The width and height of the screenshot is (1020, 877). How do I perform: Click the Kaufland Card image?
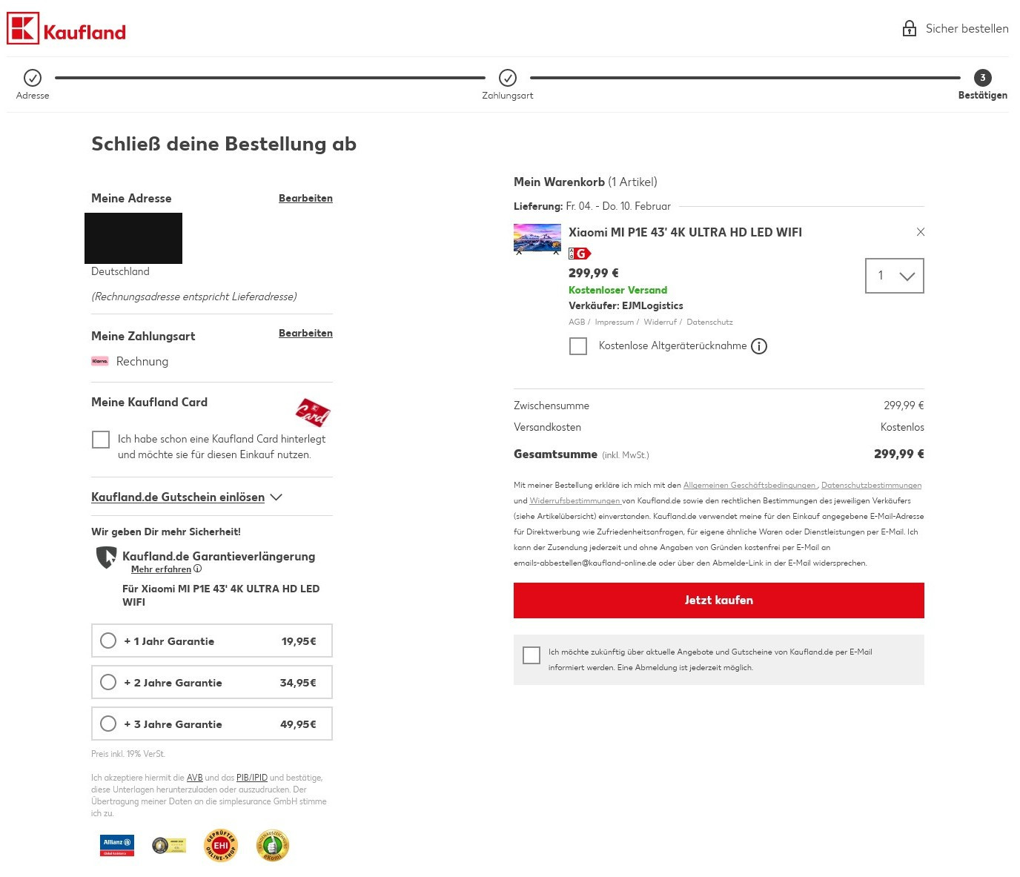click(313, 412)
